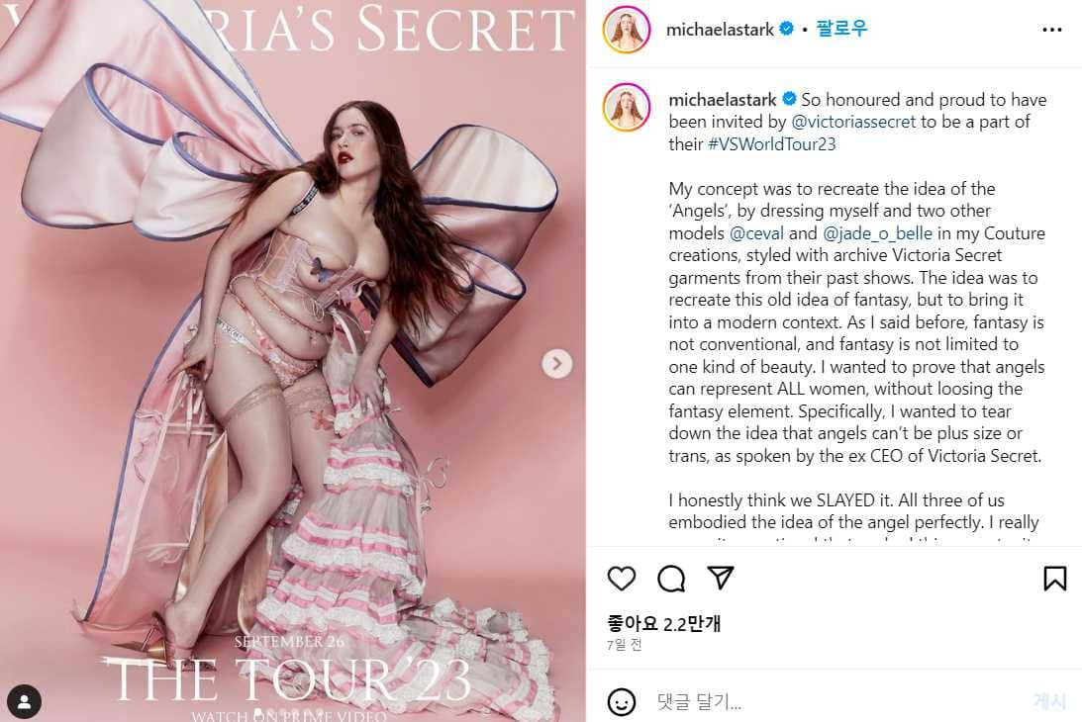1082x722 pixels.
Task: Open more options three-dot menu
Action: 1051,30
